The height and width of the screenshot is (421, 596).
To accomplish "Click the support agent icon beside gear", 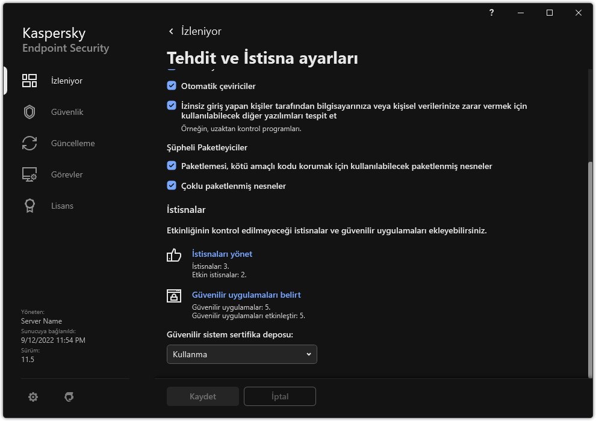I will click(x=69, y=397).
